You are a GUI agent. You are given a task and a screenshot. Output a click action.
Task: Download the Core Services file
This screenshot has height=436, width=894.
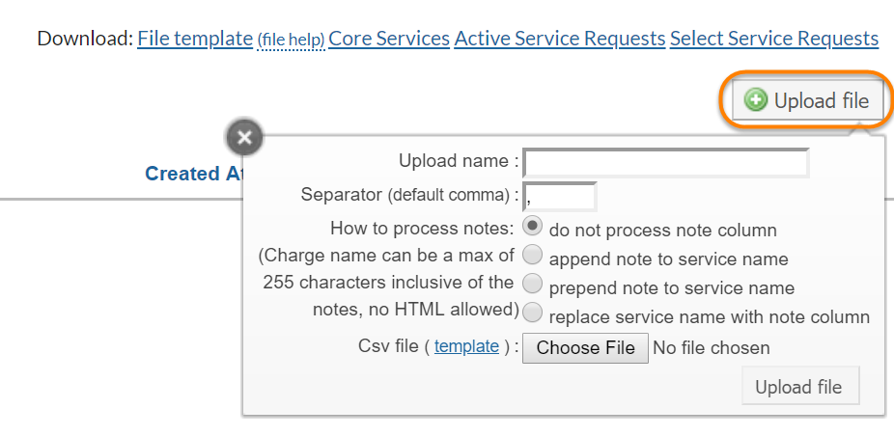(x=389, y=39)
